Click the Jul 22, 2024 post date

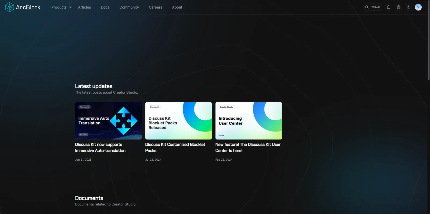pos(153,160)
